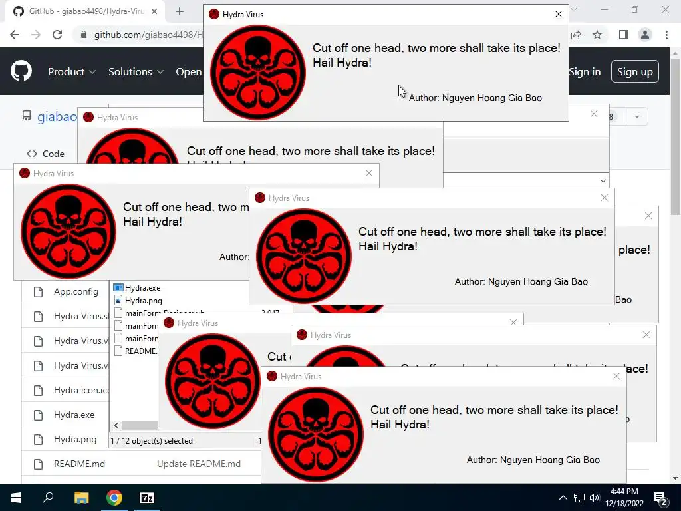The height and width of the screenshot is (511, 681).
Task: Click the Hydra skull logo in top dialog
Action: [x=258, y=73]
